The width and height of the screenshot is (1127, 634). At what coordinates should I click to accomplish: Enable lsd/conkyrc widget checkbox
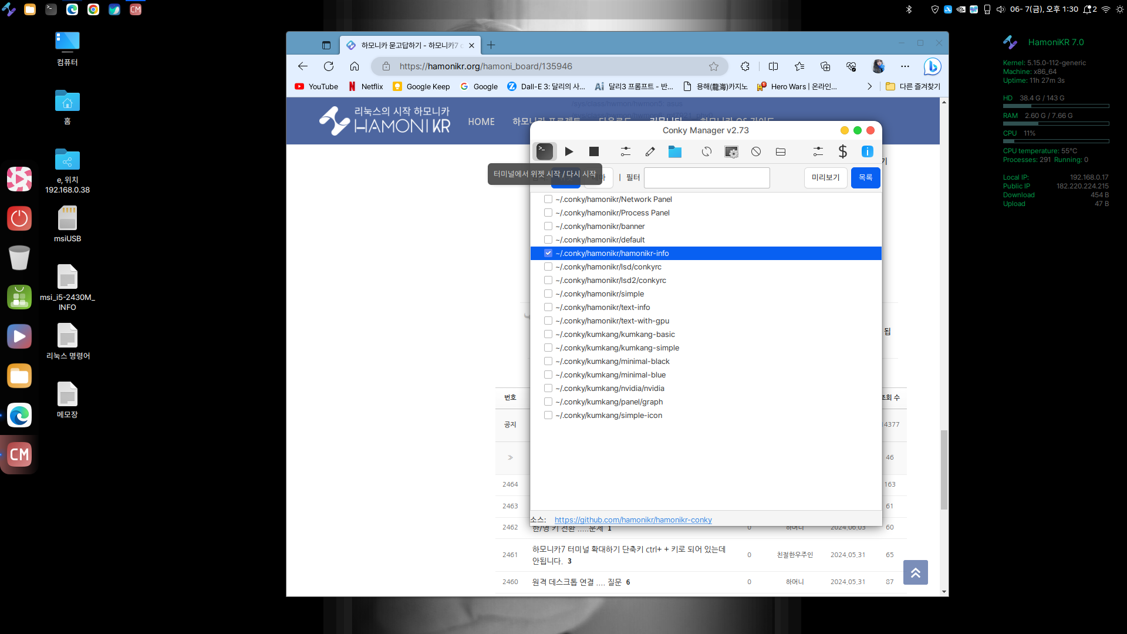click(x=548, y=267)
